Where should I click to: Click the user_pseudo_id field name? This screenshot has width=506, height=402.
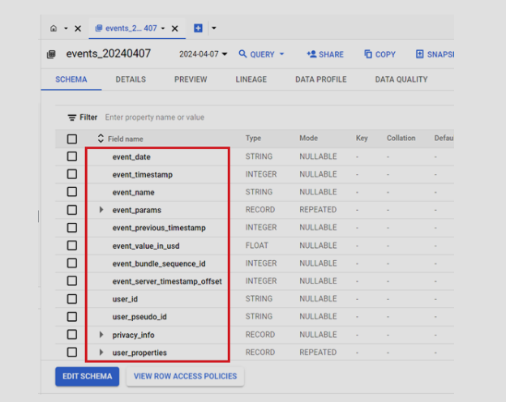(x=139, y=317)
